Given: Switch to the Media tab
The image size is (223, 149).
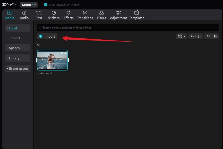Looking at the screenshot, I should pyautogui.click(x=10, y=15).
